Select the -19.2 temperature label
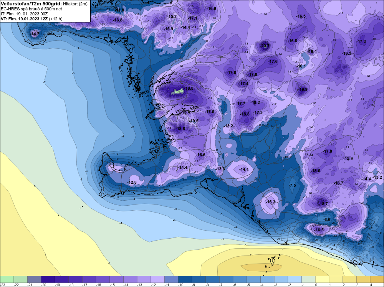 click(255, 102)
